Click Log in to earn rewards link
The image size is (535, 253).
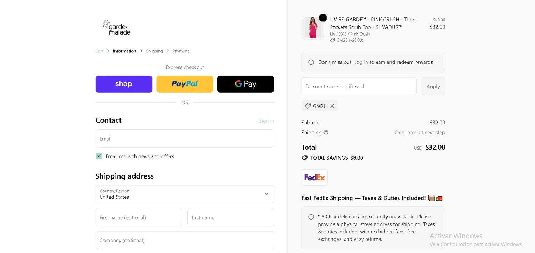(361, 62)
